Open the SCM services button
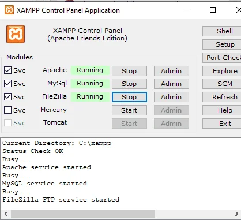241x220 pixels. (222, 84)
